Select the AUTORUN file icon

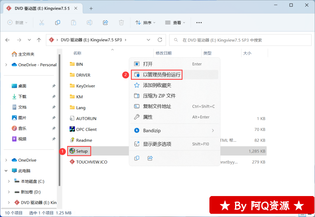(x=72, y=118)
